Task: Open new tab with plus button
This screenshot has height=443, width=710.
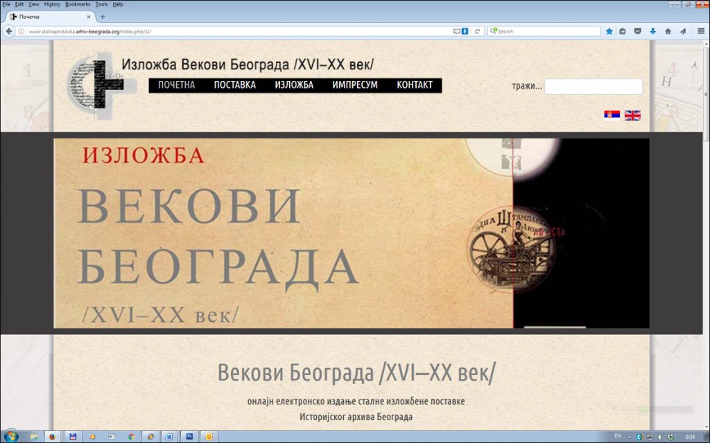Action: (x=103, y=17)
